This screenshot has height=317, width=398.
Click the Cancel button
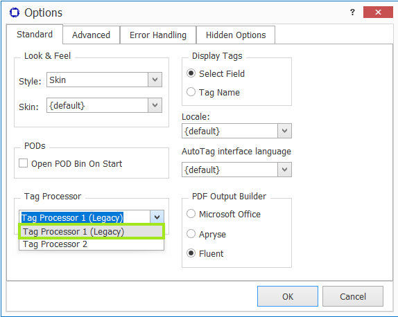353,296
